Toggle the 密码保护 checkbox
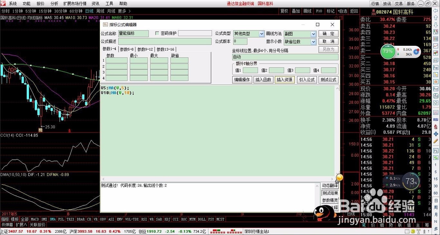 point(157,33)
